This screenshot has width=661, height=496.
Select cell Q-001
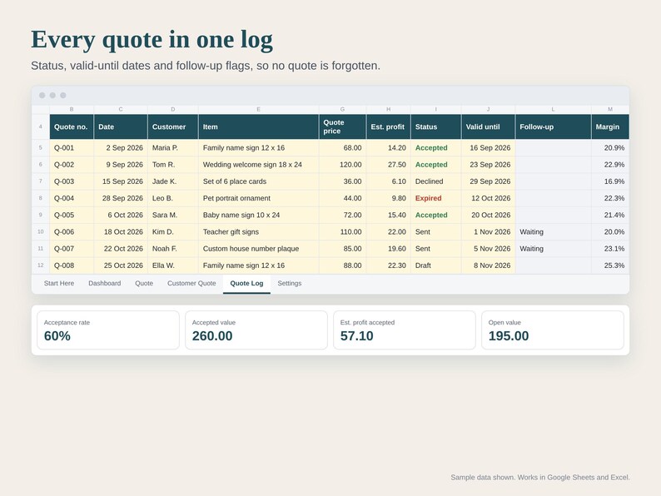pyautogui.click(x=72, y=148)
